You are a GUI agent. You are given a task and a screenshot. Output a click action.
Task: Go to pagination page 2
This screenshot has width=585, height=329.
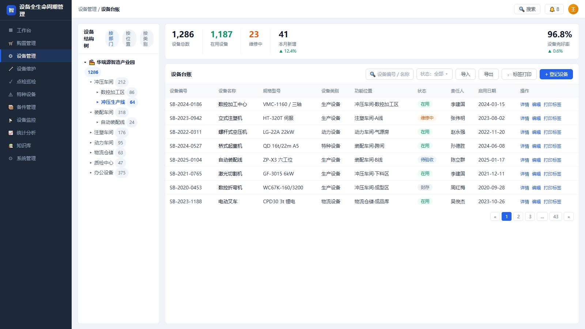518,216
